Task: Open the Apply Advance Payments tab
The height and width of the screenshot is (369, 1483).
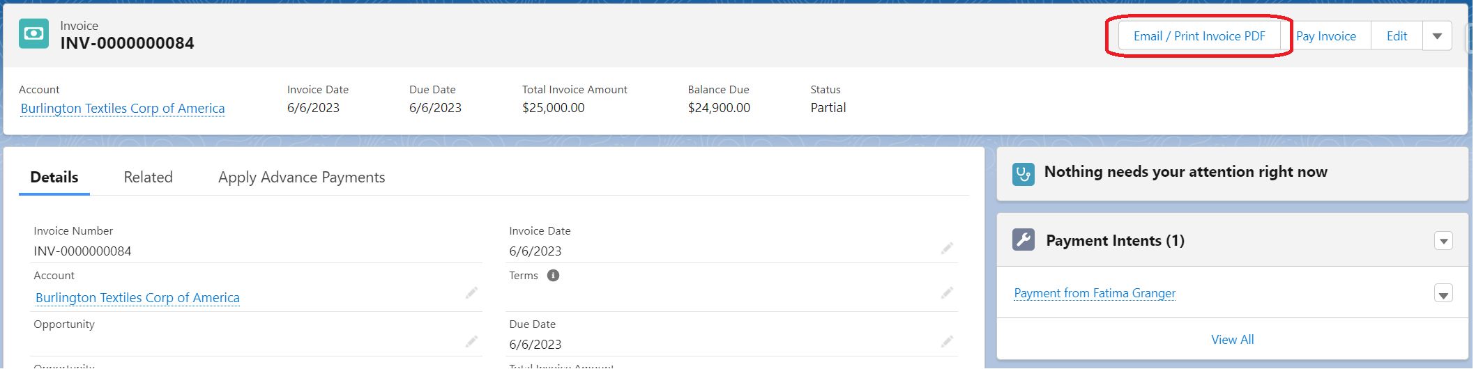Action: click(301, 178)
